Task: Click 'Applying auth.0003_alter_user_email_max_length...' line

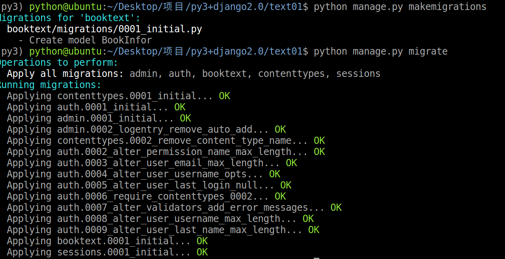Action: tap(143, 163)
